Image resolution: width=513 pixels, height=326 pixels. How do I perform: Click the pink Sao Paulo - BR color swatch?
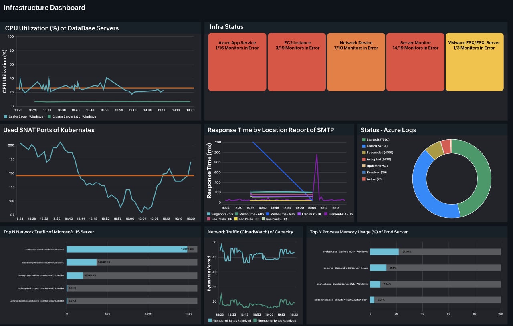pos(209,219)
